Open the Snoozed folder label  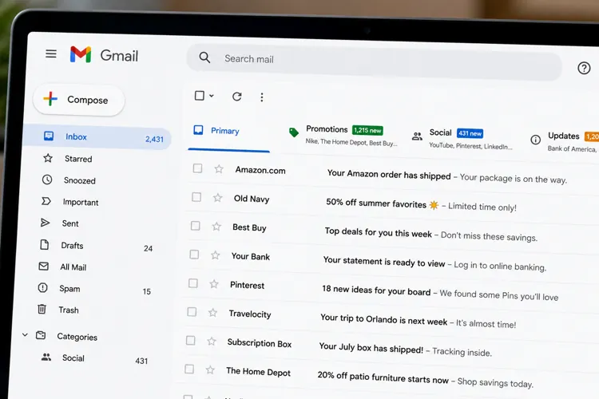(x=79, y=180)
